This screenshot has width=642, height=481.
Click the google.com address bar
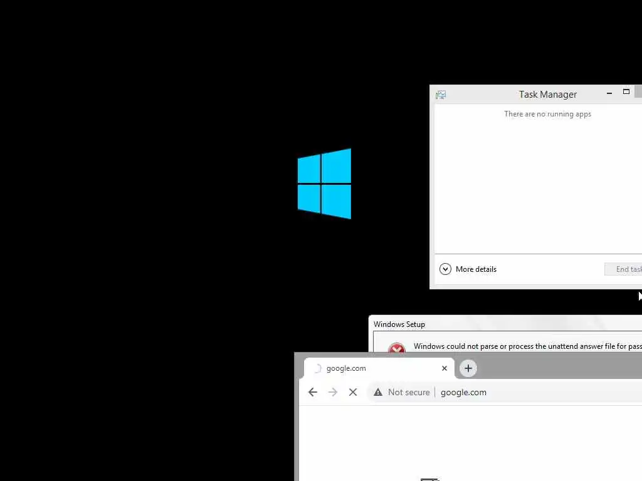pyautogui.click(x=505, y=392)
